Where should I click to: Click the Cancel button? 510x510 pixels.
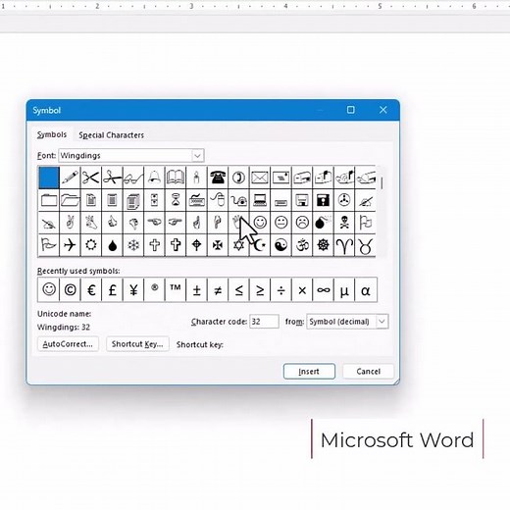[x=369, y=372]
